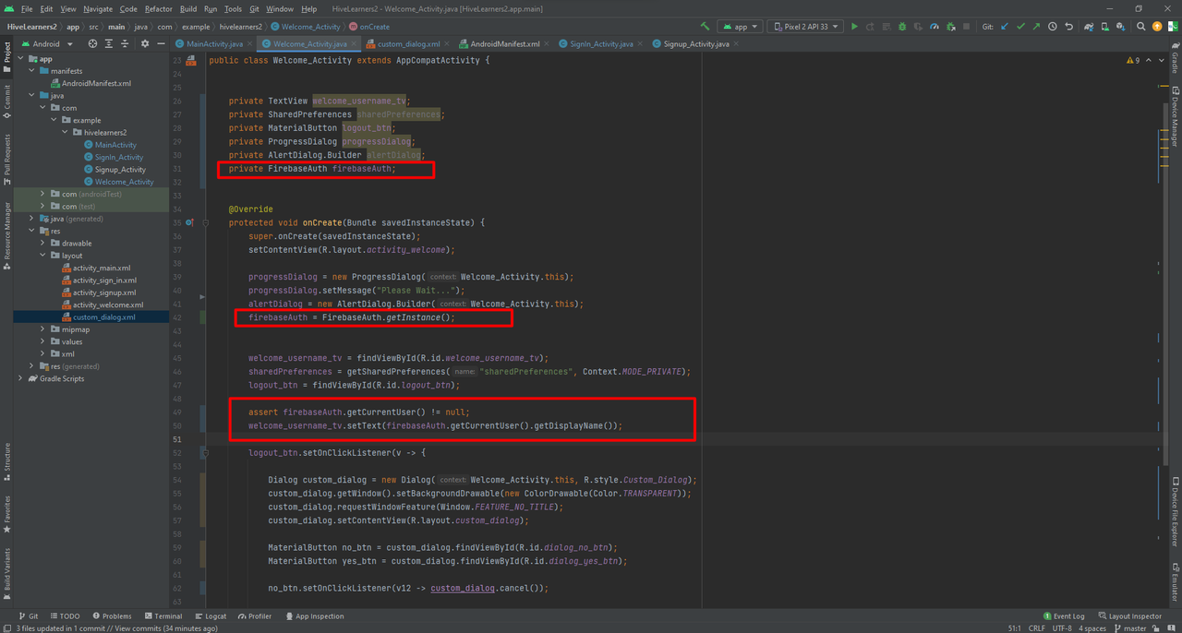
Task: Open the Navigate menu
Action: point(98,8)
